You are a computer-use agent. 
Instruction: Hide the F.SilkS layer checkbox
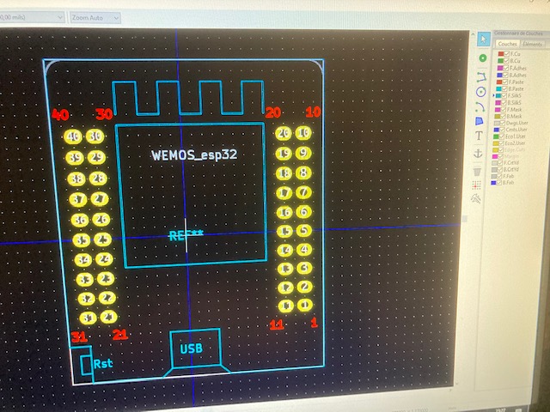504,95
